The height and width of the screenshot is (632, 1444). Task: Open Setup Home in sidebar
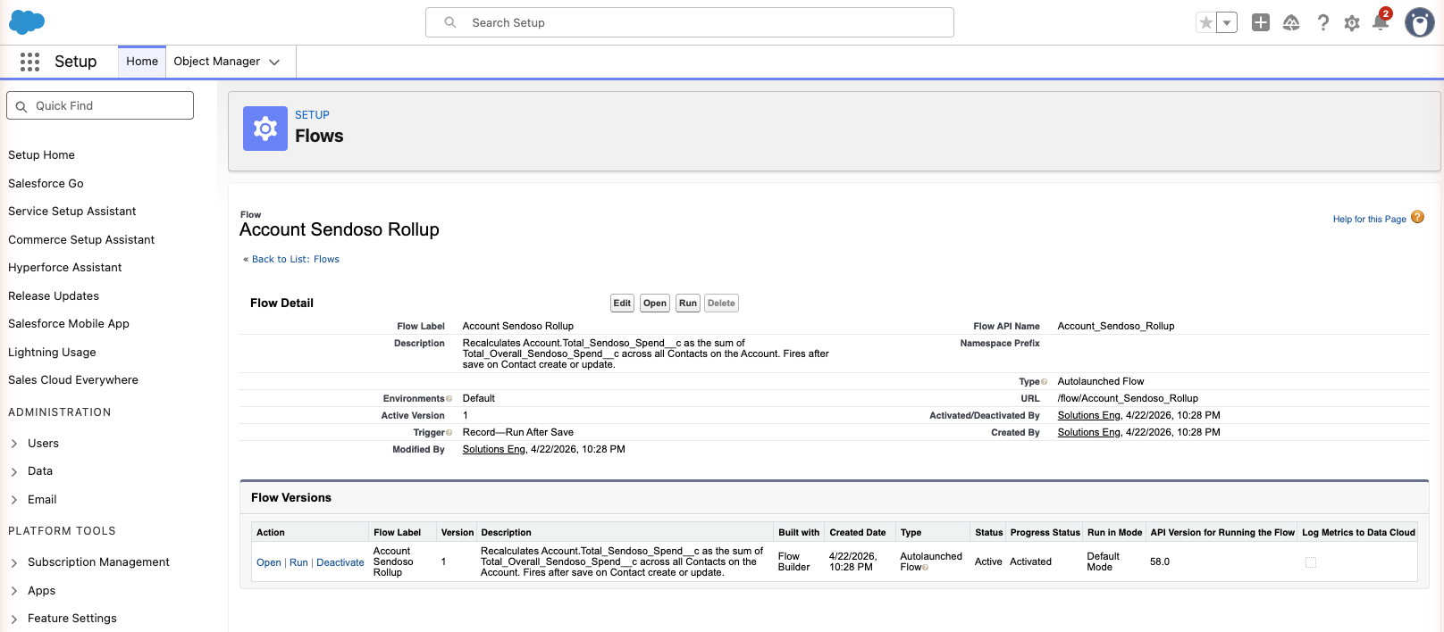[41, 155]
